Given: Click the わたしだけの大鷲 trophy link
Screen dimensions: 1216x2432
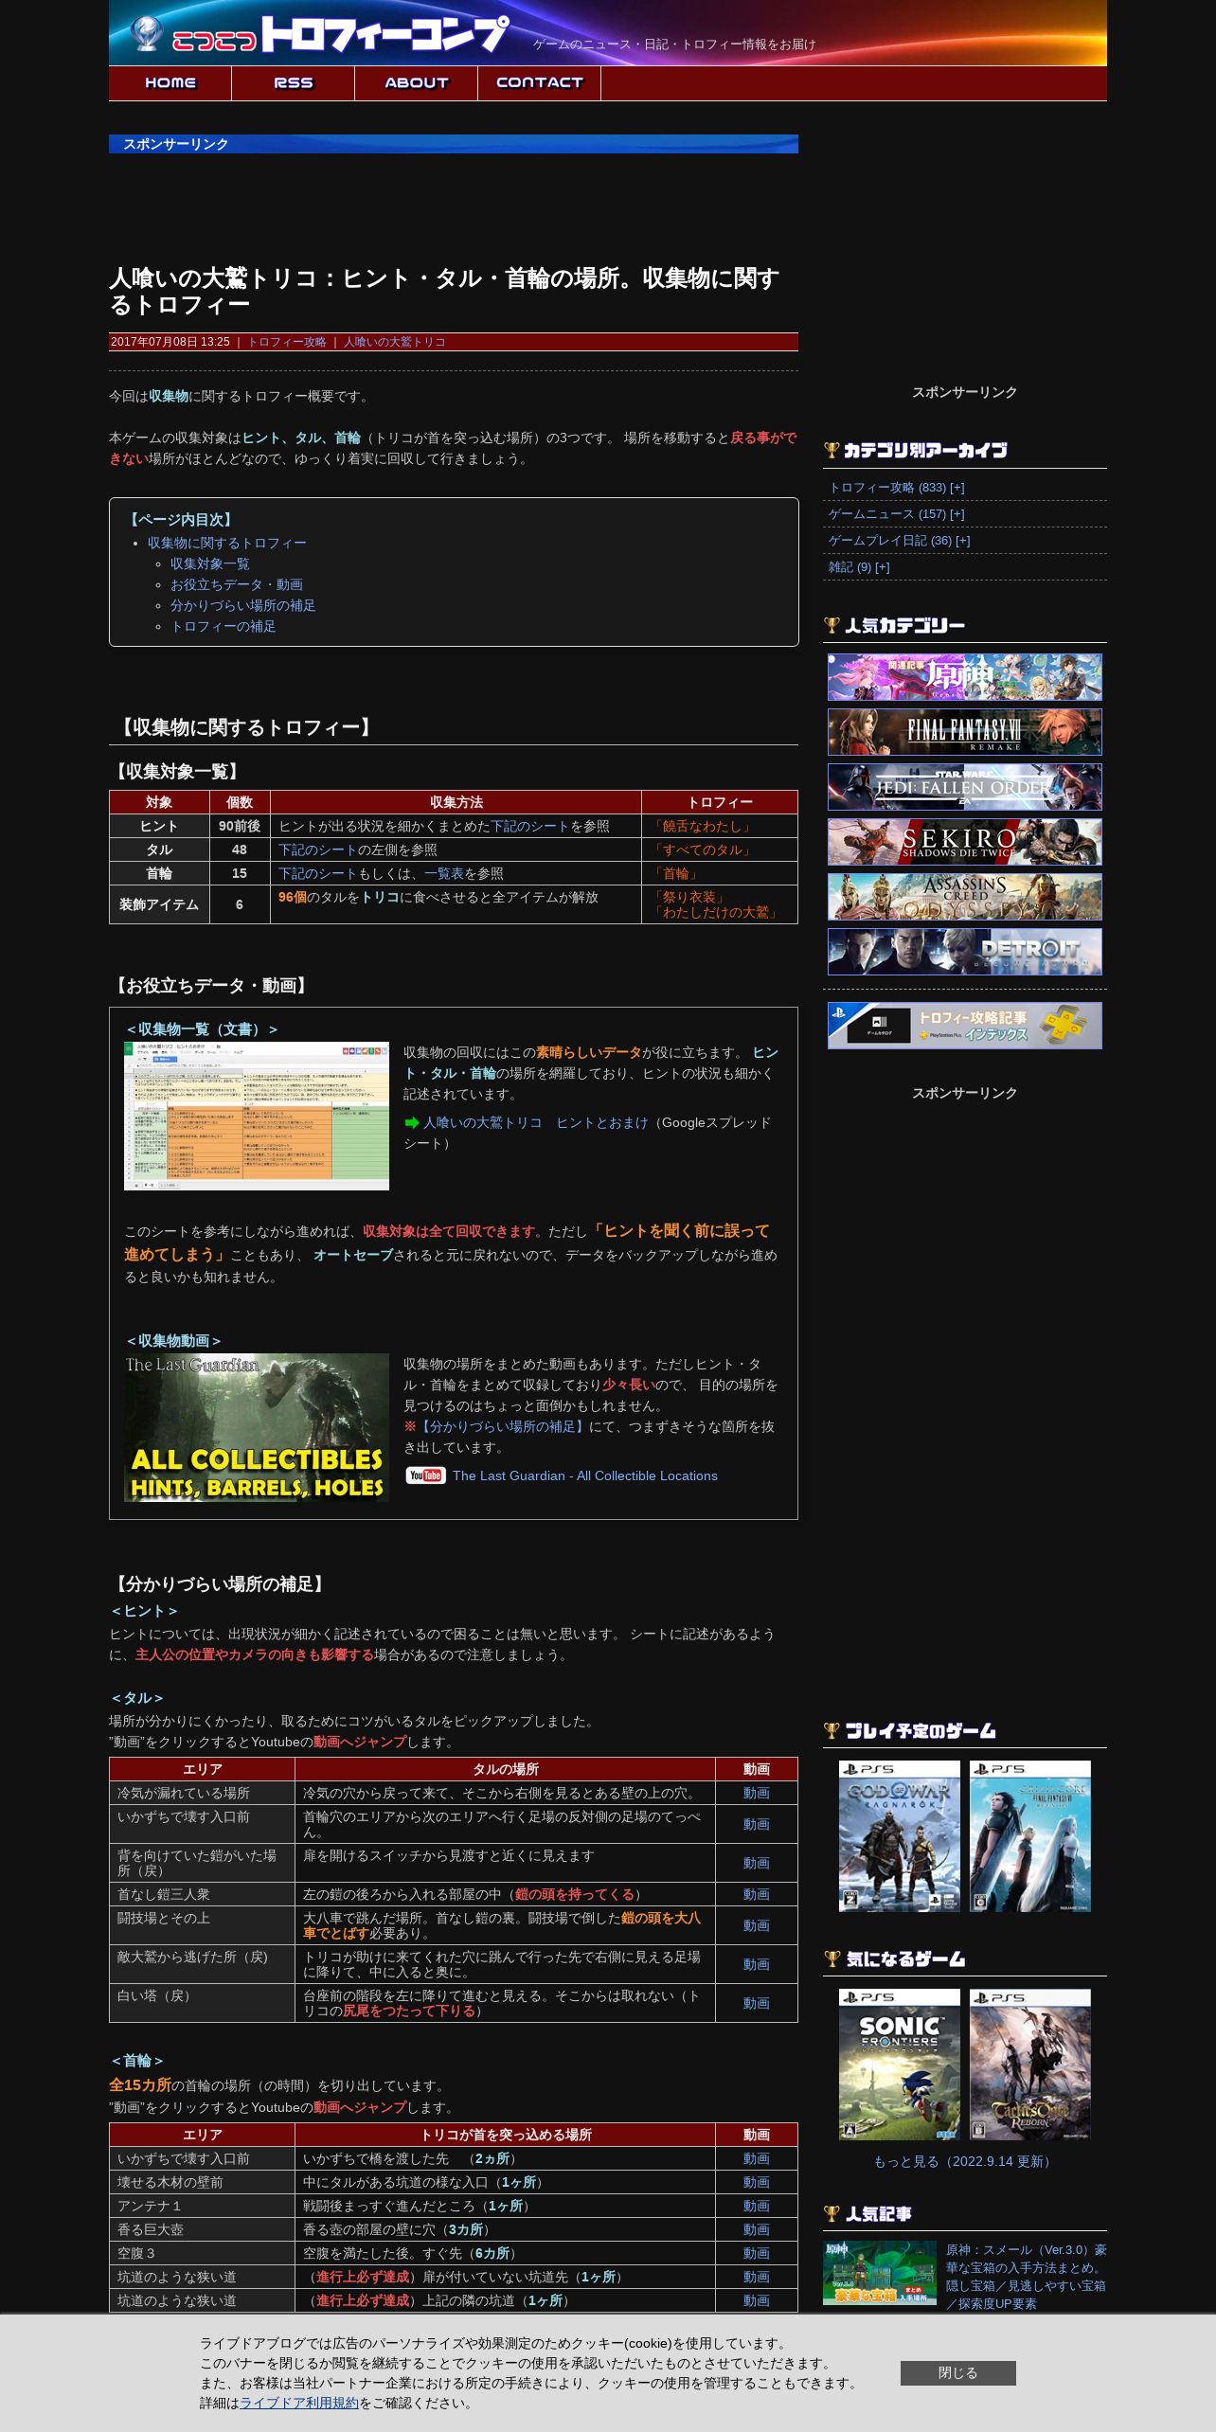Looking at the screenshot, I should 715,912.
